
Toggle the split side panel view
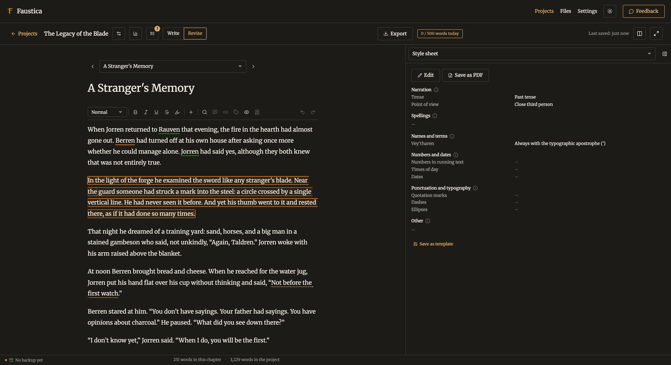[640, 34]
